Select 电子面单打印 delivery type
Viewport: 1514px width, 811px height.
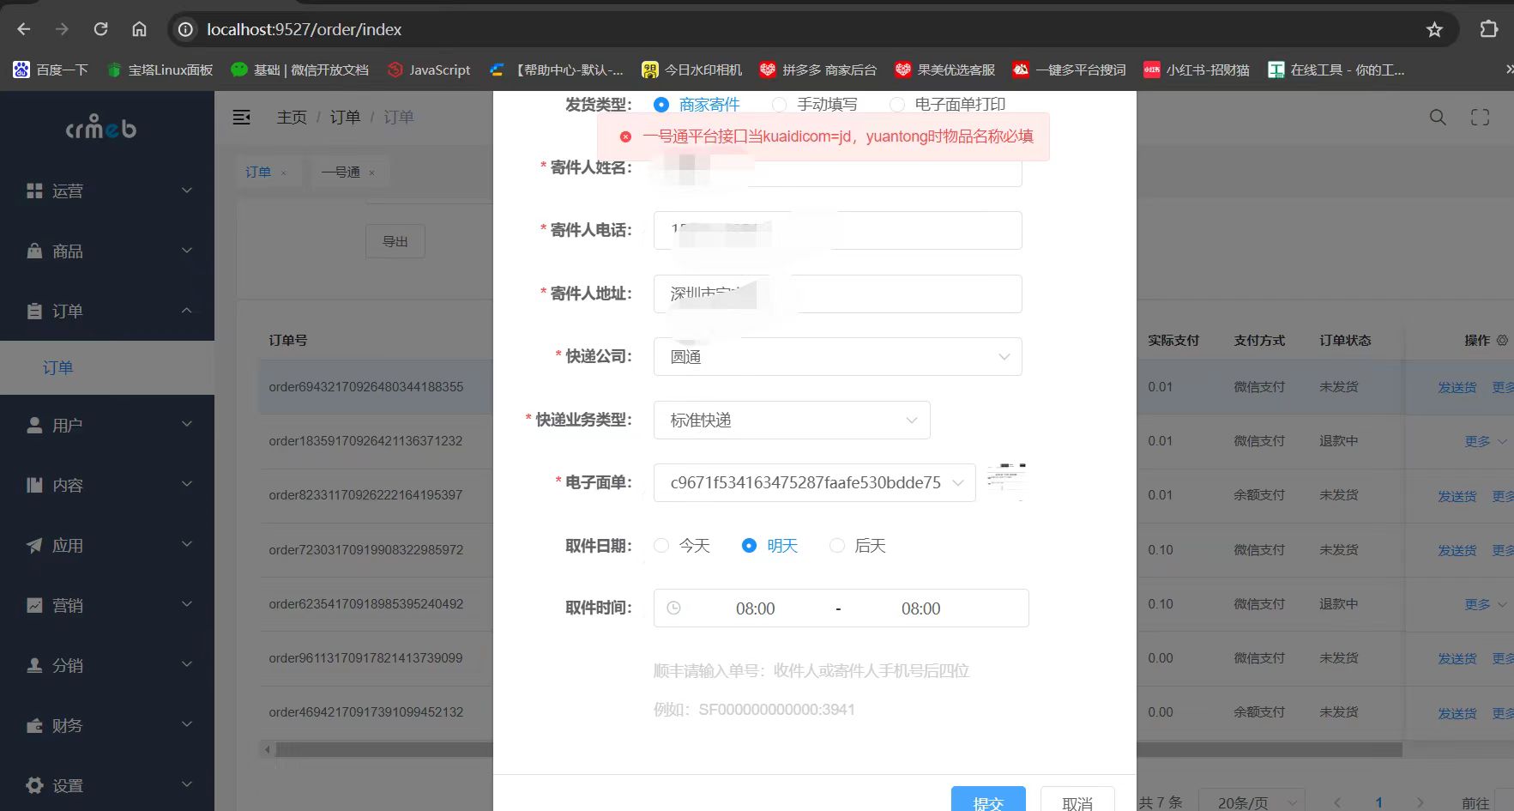click(x=948, y=105)
